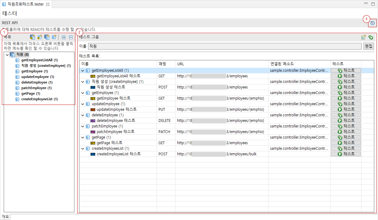The height and width of the screenshot is (220, 378).
Task: Collapse the updateEmployee row in the test table
Action: point(82,104)
